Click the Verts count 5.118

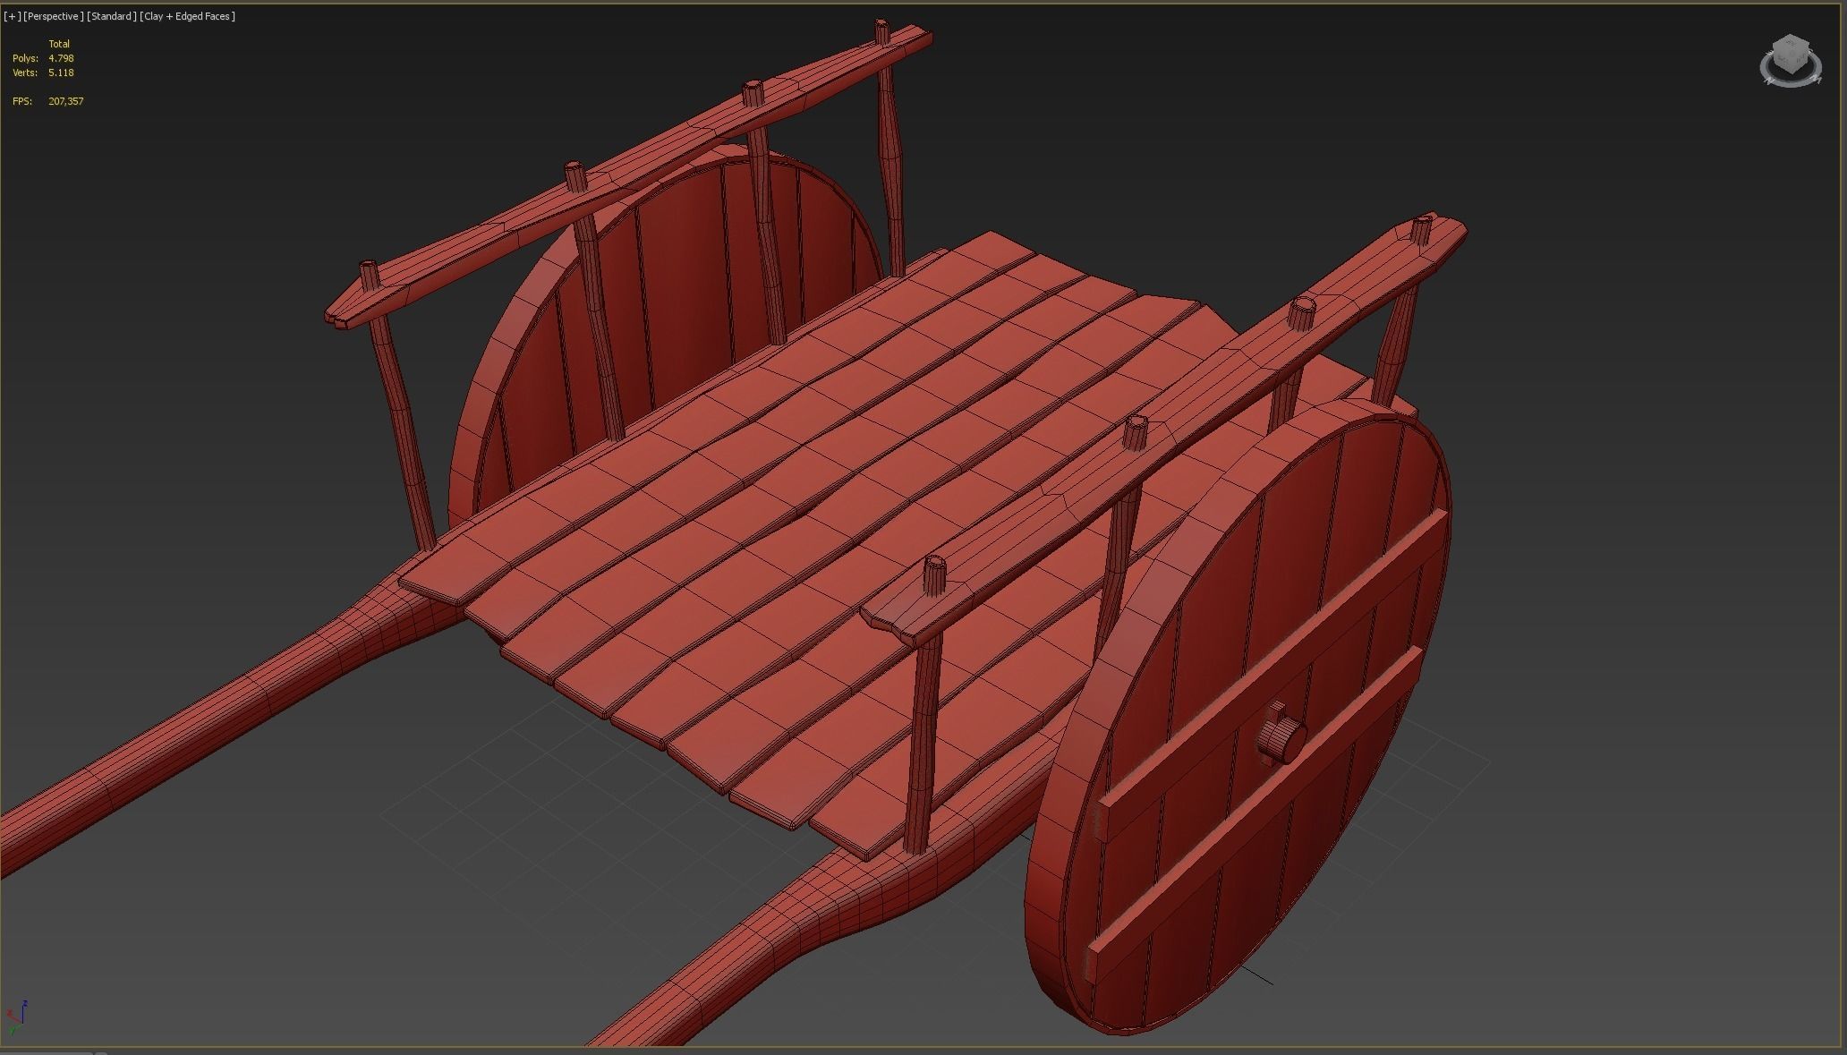coord(61,72)
